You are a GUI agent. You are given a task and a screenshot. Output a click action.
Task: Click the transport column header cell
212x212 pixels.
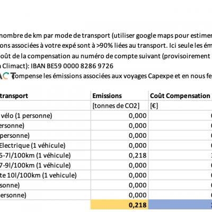(46, 95)
